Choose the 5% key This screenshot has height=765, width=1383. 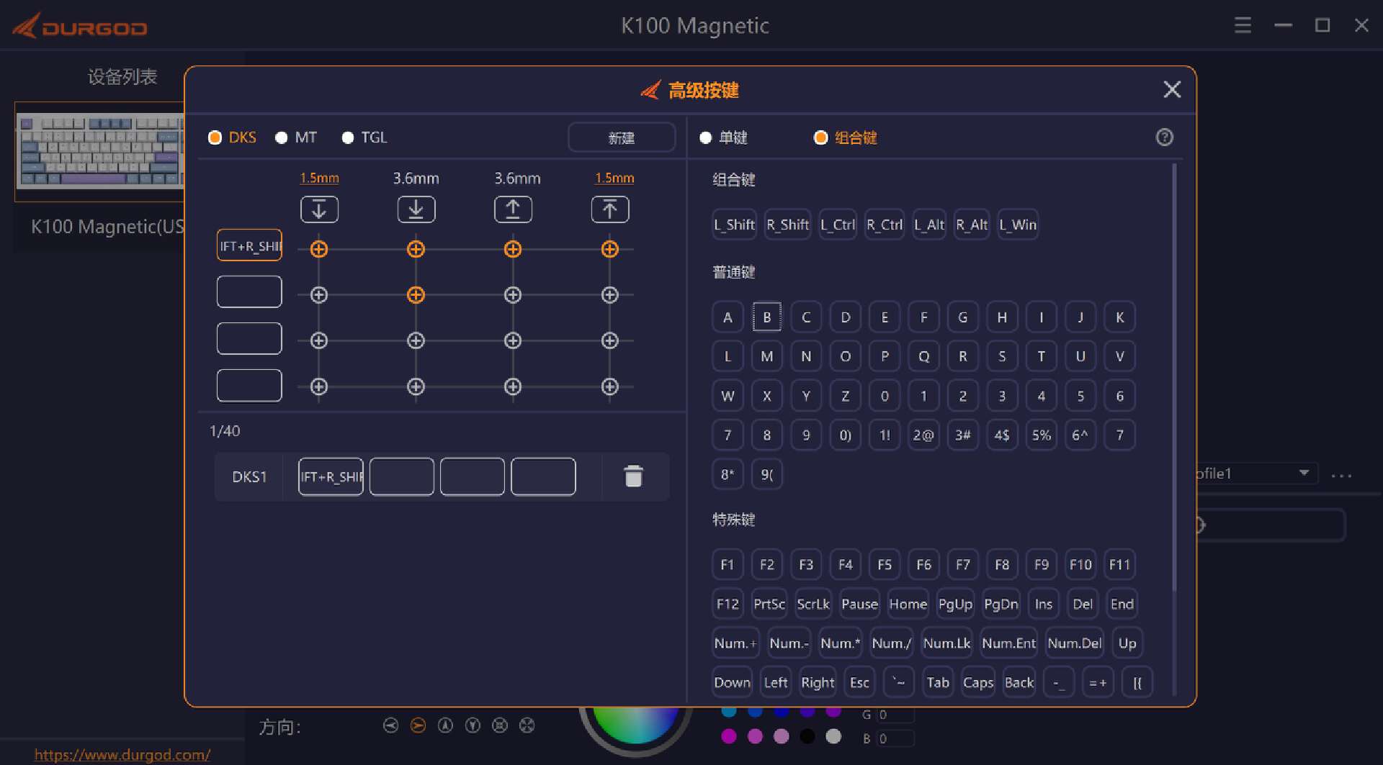click(1041, 435)
